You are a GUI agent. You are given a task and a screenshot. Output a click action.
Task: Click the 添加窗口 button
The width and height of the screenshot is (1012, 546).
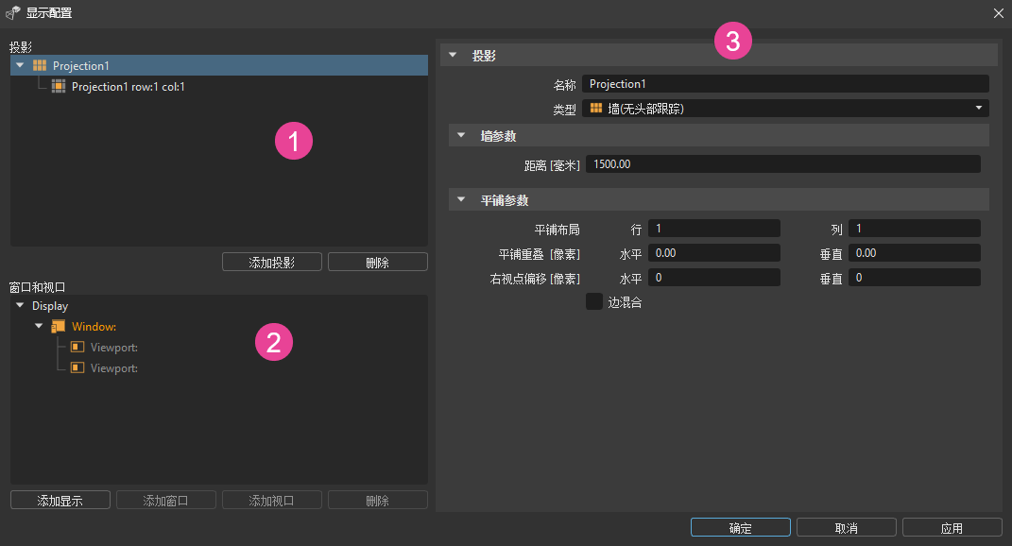coord(165,500)
